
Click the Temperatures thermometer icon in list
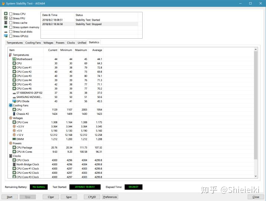point(10,55)
